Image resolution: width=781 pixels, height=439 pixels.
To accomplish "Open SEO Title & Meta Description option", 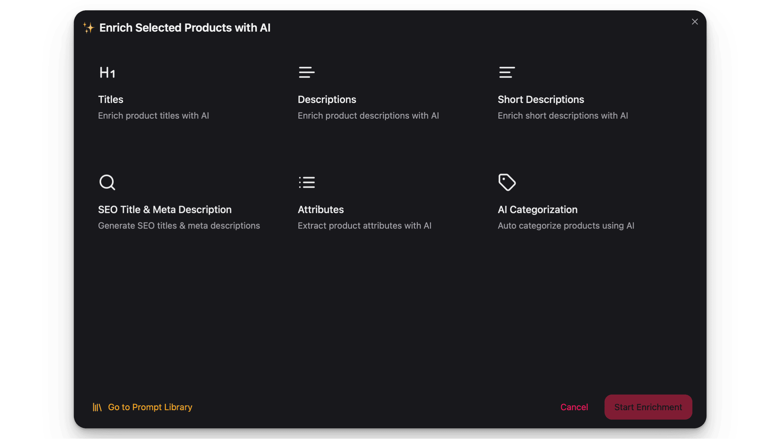I will click(x=165, y=209).
